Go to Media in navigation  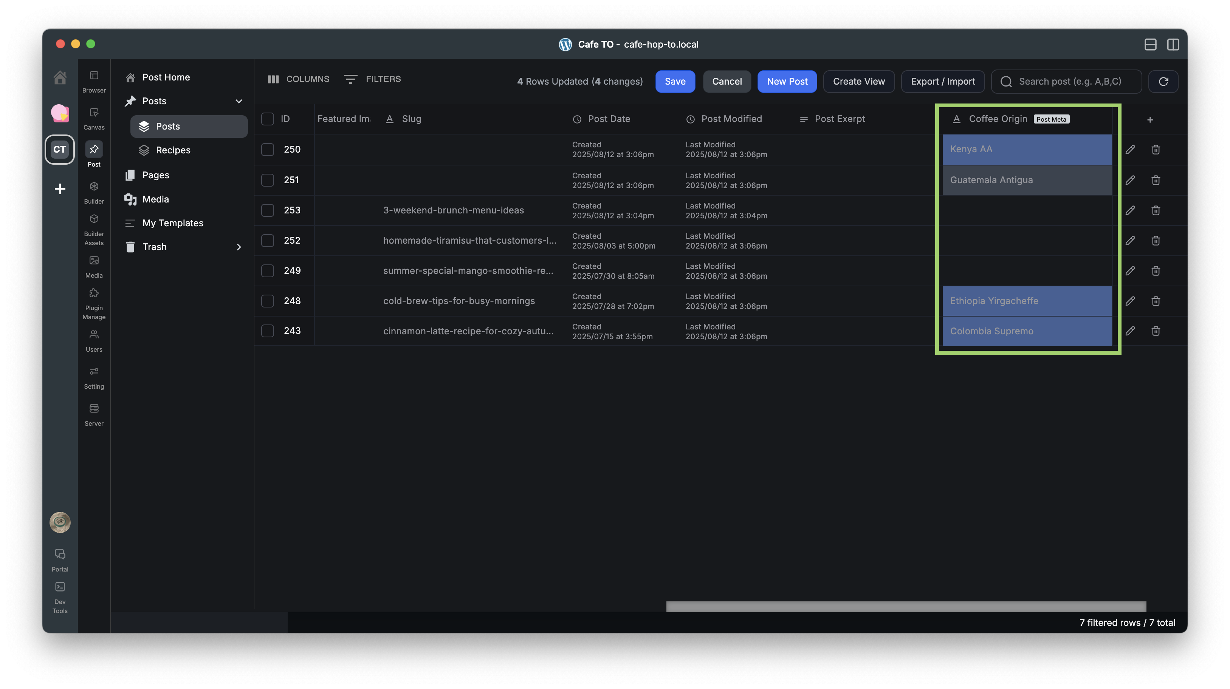pyautogui.click(x=155, y=199)
